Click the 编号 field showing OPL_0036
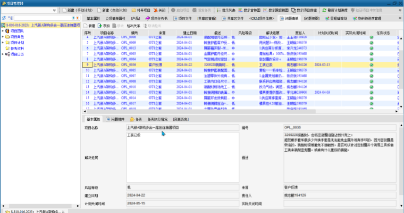 click(x=340, y=128)
